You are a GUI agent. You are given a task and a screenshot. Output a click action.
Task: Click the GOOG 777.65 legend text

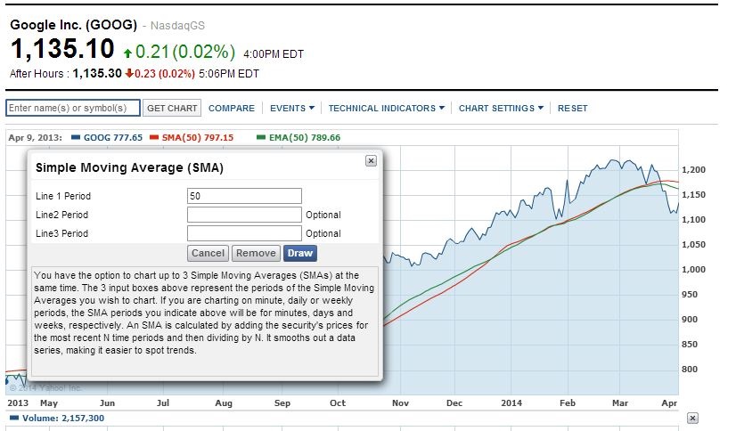(x=112, y=137)
